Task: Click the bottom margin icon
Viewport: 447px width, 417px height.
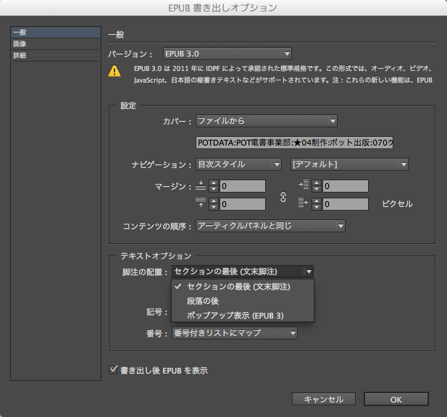Action: click(x=201, y=203)
